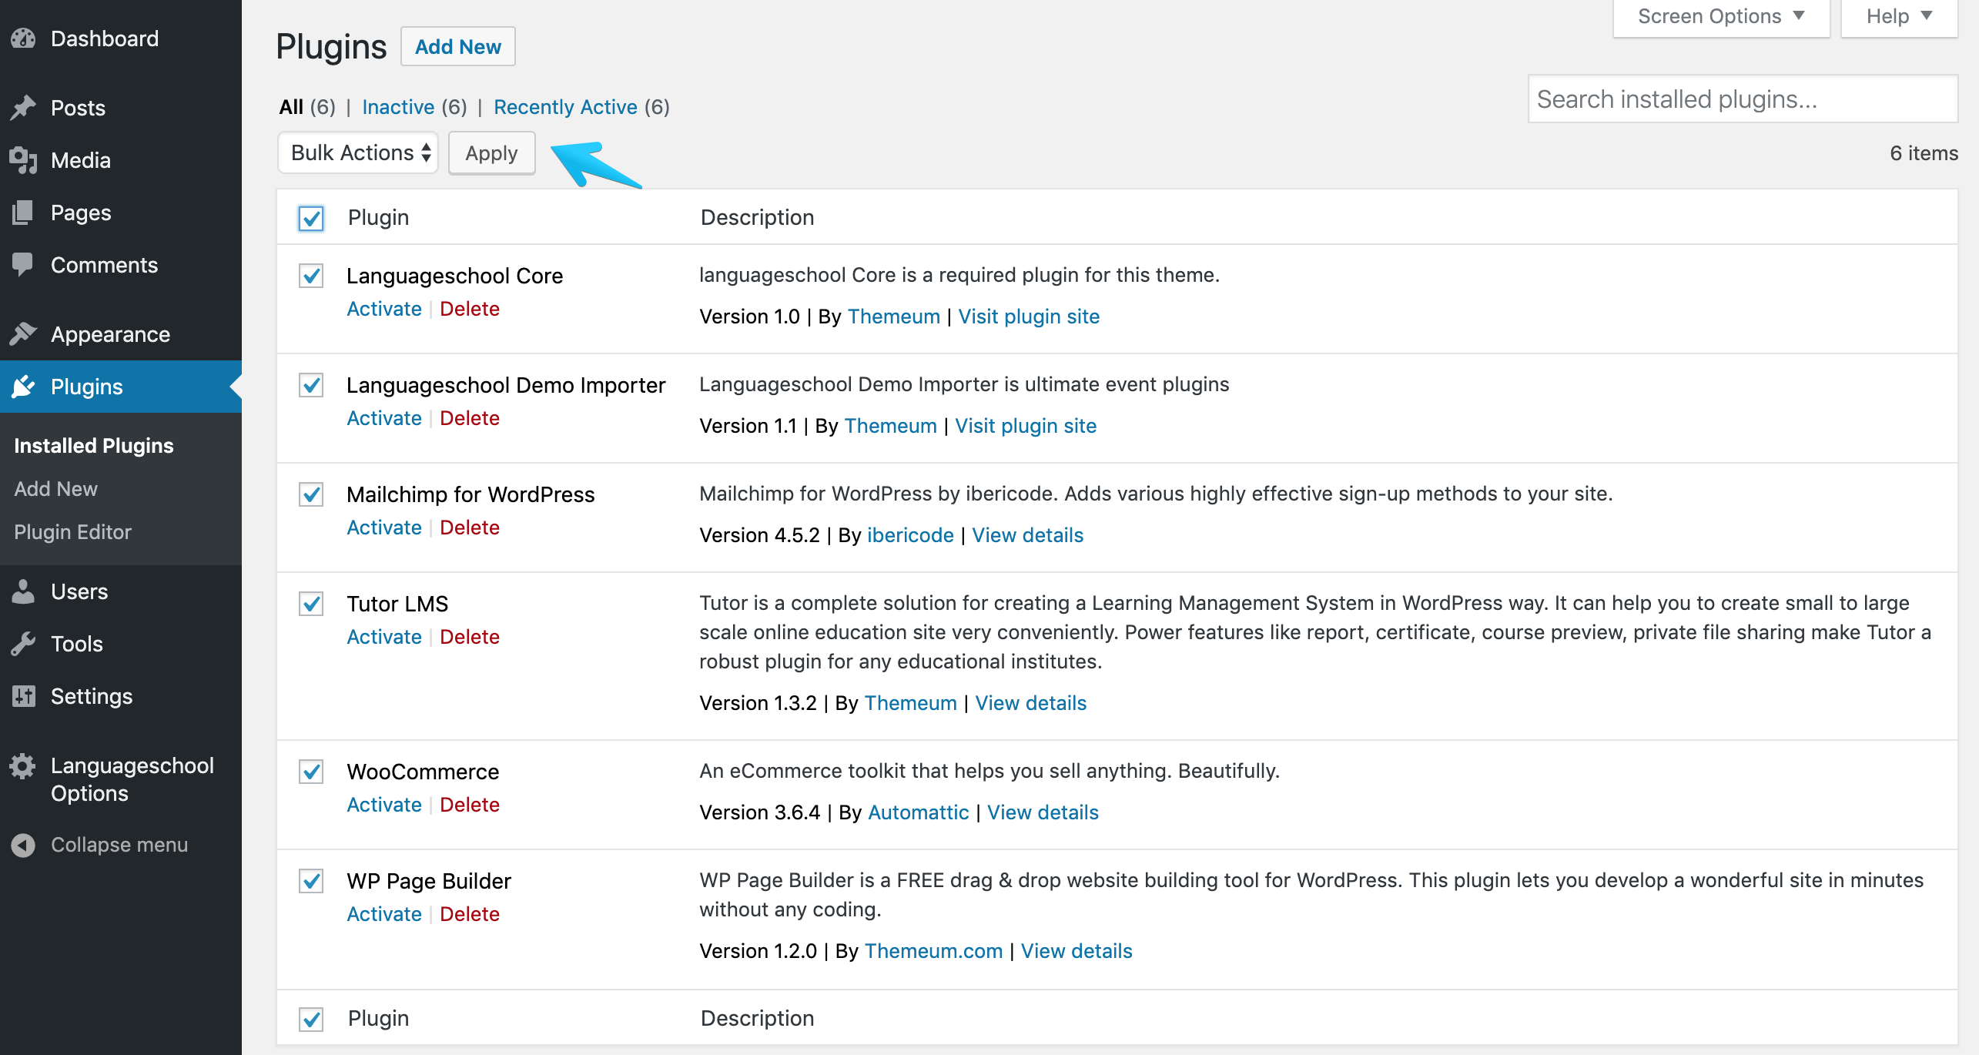This screenshot has width=1979, height=1055.
Task: Click the Tools wrench icon
Action: coord(24,644)
